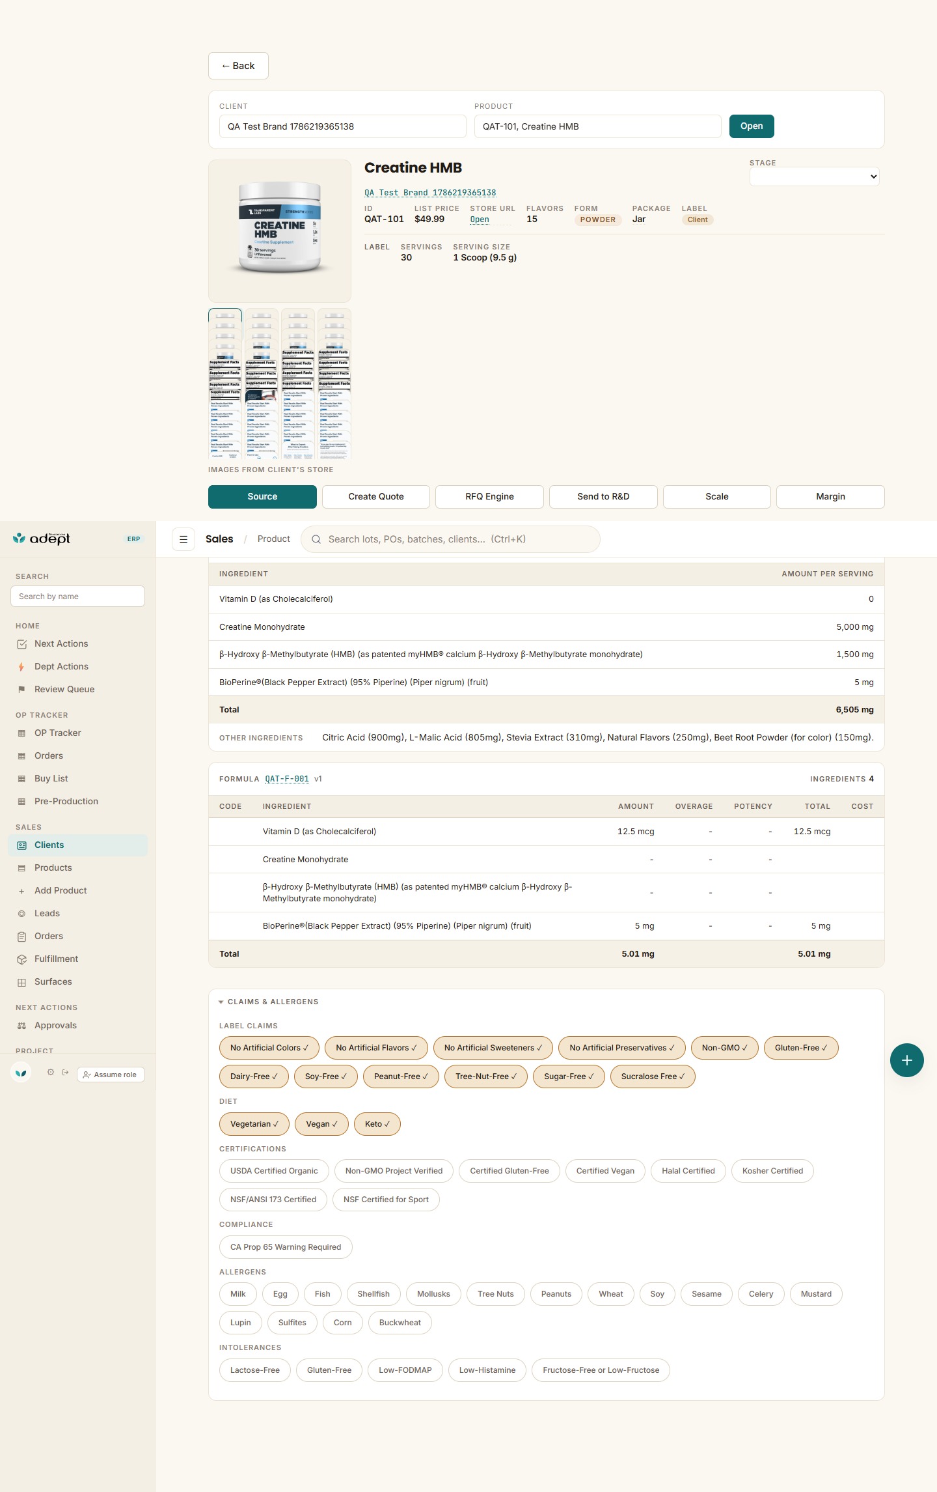The height and width of the screenshot is (1492, 937).
Task: Mark Milk as an allergen
Action: coord(238,1294)
